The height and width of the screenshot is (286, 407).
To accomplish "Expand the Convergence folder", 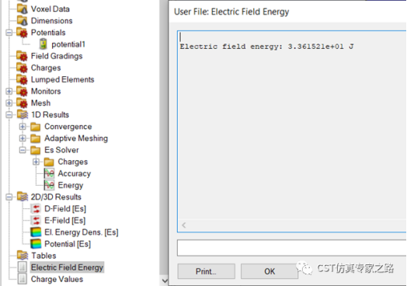I will [23, 127].
